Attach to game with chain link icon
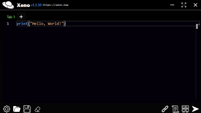The height and width of the screenshot is (113, 201). [x=165, y=109]
